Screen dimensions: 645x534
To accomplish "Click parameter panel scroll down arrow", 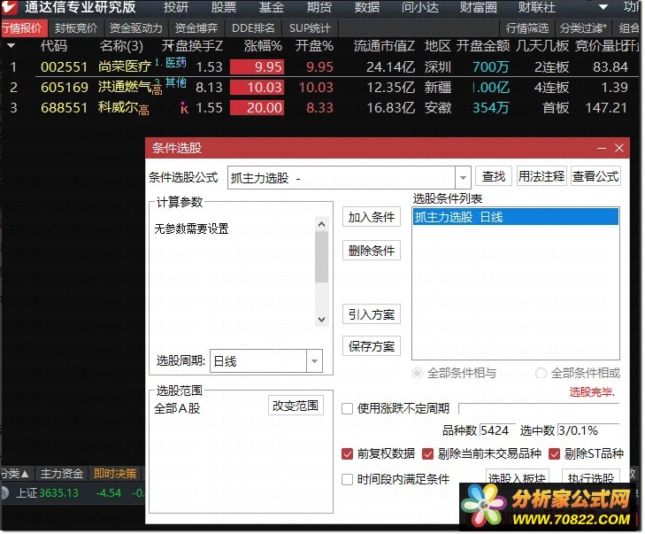I will (322, 320).
